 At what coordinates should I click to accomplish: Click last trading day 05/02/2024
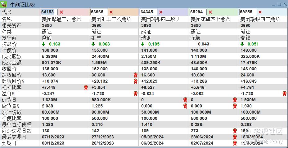[x=152, y=137]
